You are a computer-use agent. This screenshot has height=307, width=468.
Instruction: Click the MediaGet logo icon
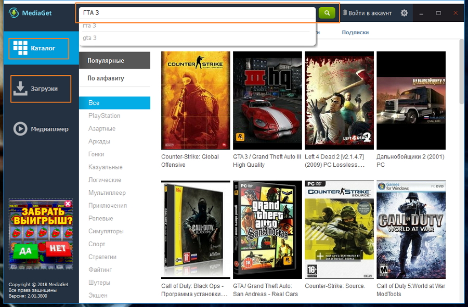[14, 13]
